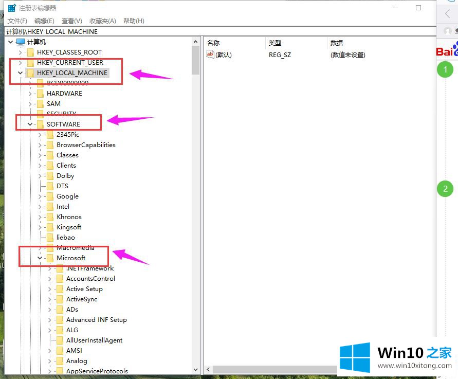Viewport: 458px width, 379px height.
Task: Select the AppServiceProtocols key
Action: coord(97,371)
